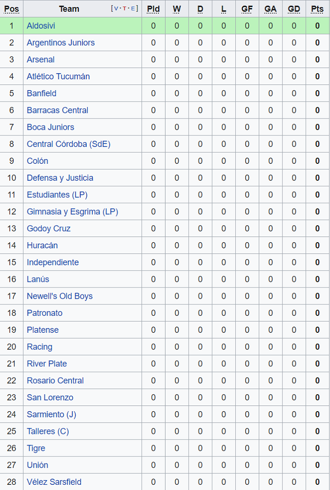Screen dimensions: 330x490
Task: Click the E (edit) template link
Action: (133, 9)
